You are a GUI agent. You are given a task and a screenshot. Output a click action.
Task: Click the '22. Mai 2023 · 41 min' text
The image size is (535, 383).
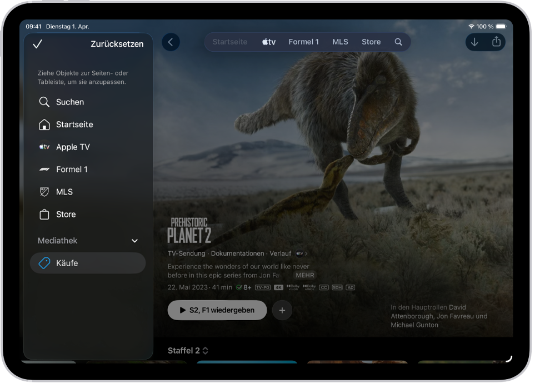(200, 287)
